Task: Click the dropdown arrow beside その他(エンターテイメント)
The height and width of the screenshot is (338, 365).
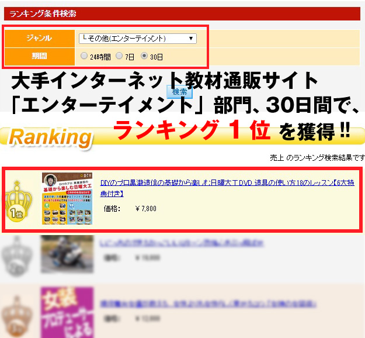Action: click(191, 39)
